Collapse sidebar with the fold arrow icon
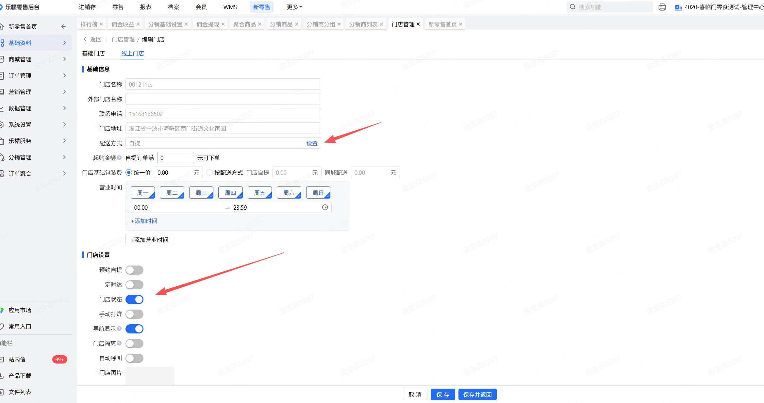The width and height of the screenshot is (764, 403). point(64,26)
